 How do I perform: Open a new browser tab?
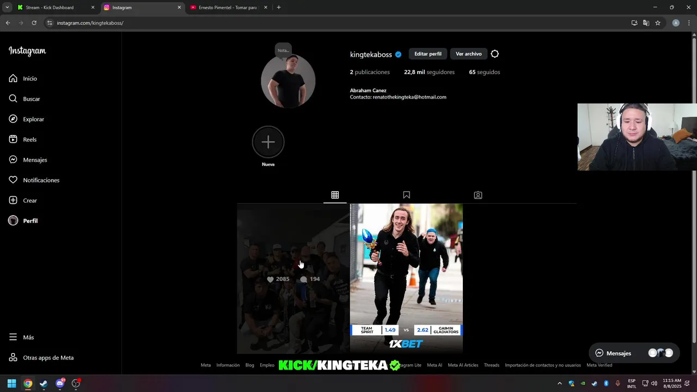pos(279,8)
